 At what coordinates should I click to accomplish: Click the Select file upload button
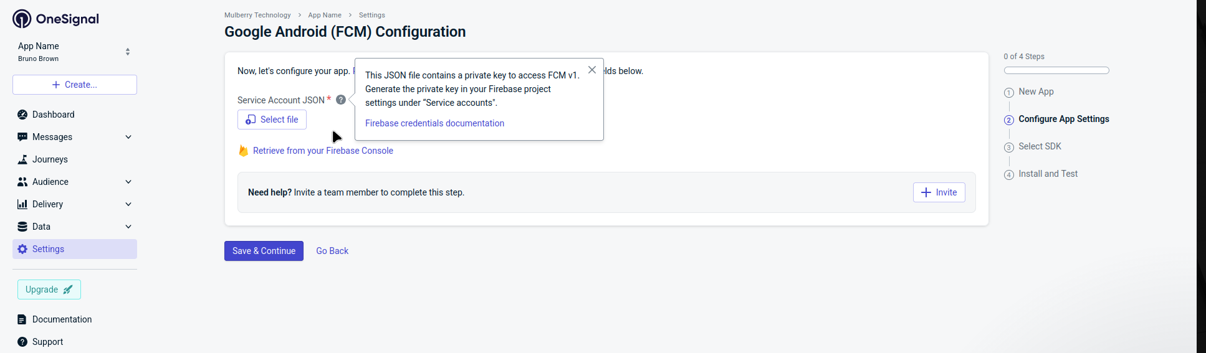pos(272,120)
